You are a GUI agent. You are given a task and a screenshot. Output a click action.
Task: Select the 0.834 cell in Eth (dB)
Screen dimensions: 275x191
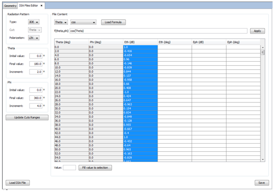(x=140, y=113)
